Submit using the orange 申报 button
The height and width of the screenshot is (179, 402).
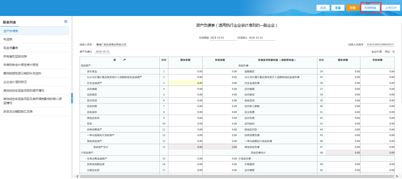click(352, 8)
